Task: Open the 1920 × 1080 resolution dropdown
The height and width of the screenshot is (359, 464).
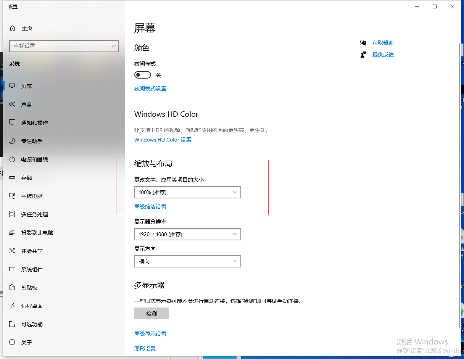Action: tap(187, 234)
